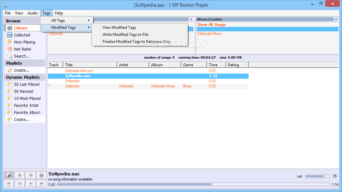Expand the All Tags submenu
The height and width of the screenshot is (192, 342).
[67, 20]
